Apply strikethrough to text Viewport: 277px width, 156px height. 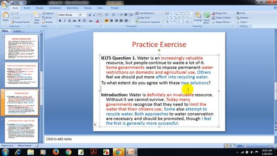click(74, 21)
